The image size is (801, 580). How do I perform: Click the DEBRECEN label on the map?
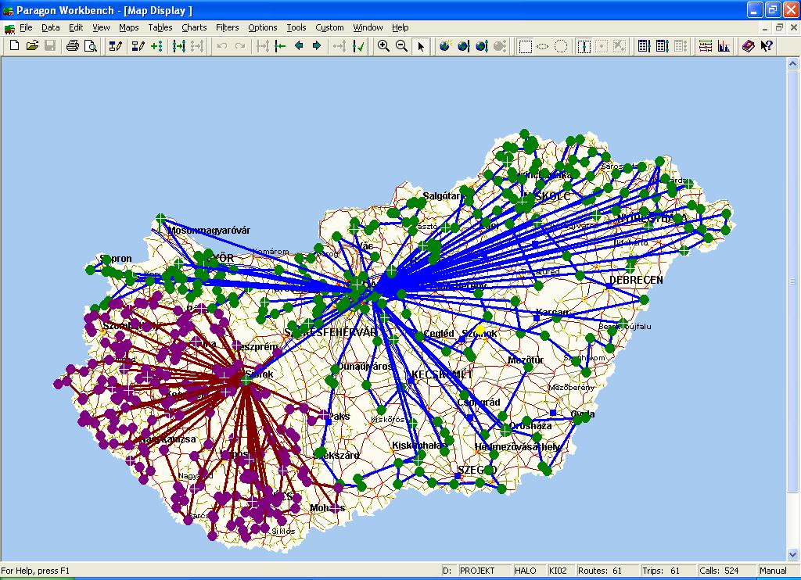(x=636, y=281)
